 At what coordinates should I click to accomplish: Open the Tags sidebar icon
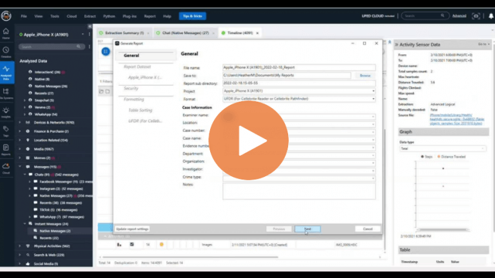[x=6, y=131]
